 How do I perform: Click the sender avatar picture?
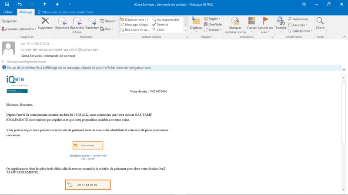click(8, 48)
